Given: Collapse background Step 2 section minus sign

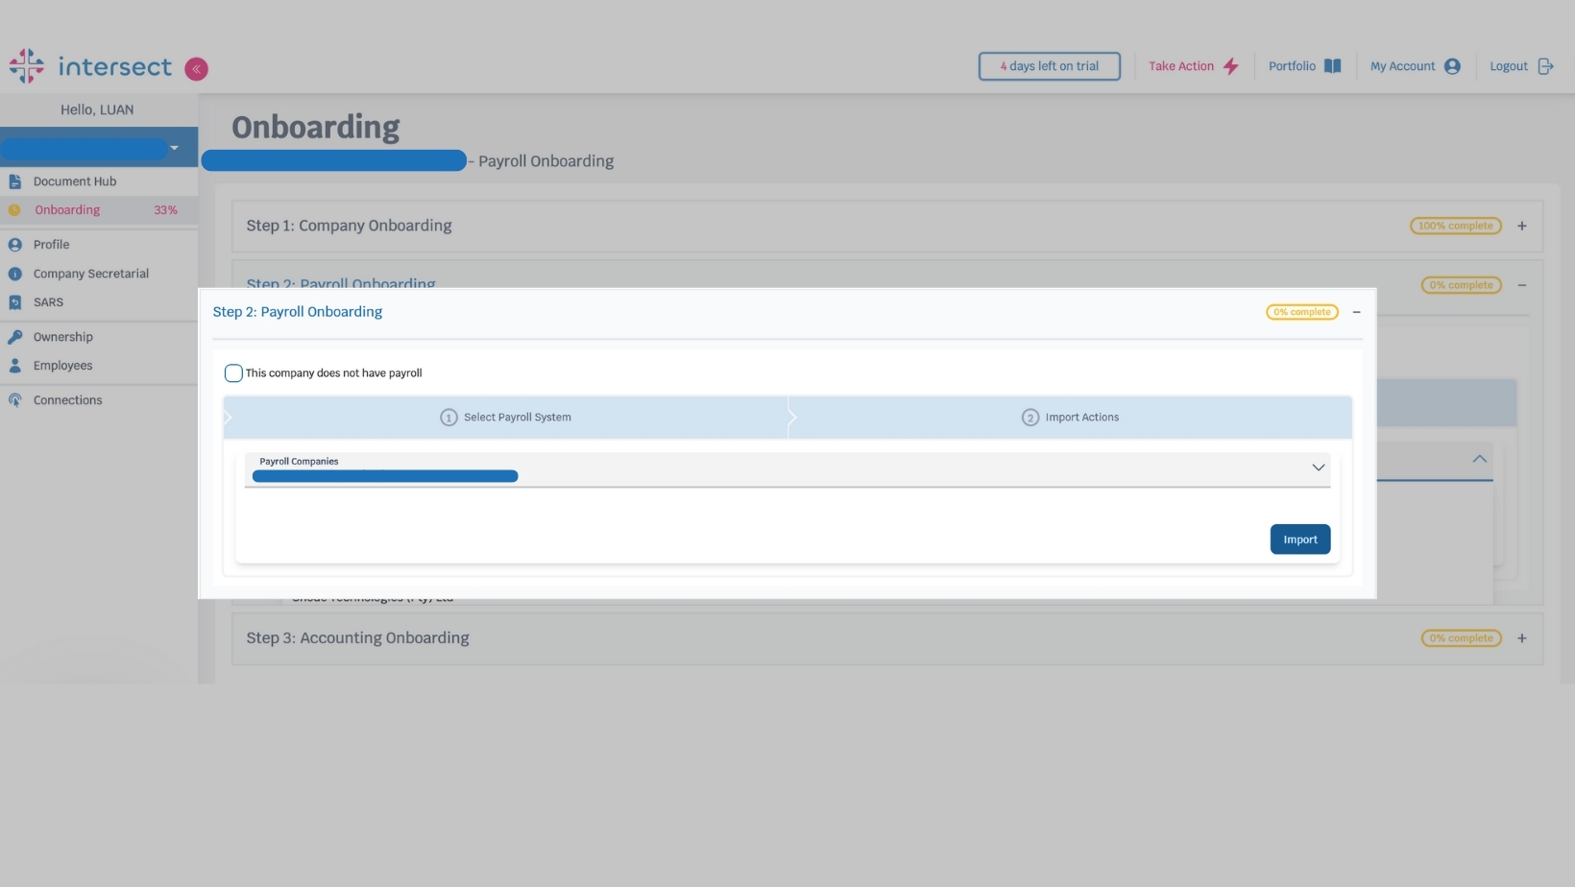Looking at the screenshot, I should pyautogui.click(x=1521, y=285).
